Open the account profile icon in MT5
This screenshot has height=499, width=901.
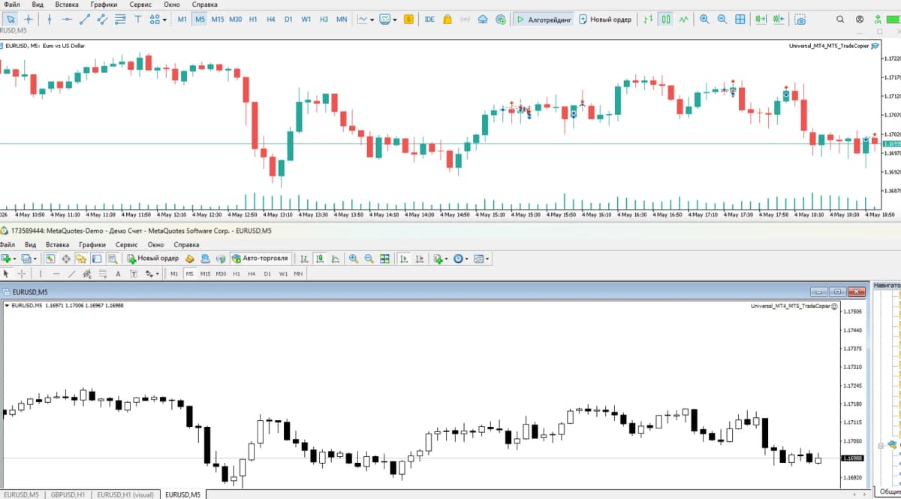click(x=859, y=19)
